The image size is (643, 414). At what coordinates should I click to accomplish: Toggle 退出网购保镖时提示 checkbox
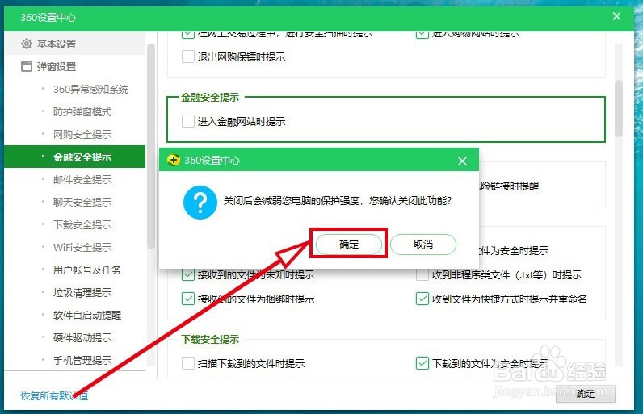click(x=188, y=56)
